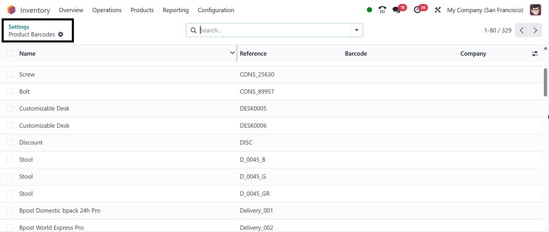Open the My Company (San Francisco) switcher
549x232 pixels.
coord(485,10)
